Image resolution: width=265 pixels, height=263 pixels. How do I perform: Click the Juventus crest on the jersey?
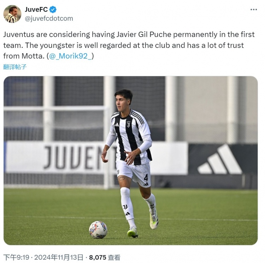click(x=129, y=124)
